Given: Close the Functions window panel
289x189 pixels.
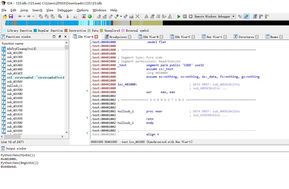Looking at the screenshot, I should [x=65, y=37].
